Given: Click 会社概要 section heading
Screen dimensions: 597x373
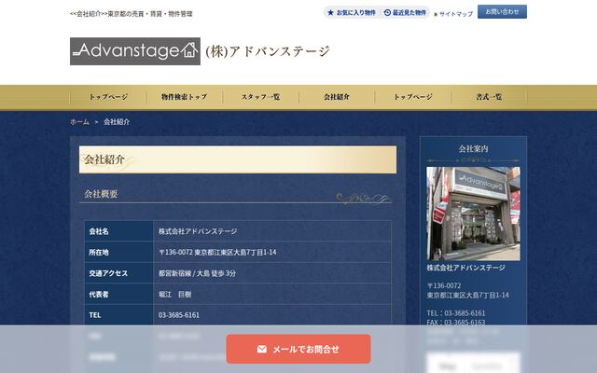Looking at the screenshot, I should coord(101,194).
